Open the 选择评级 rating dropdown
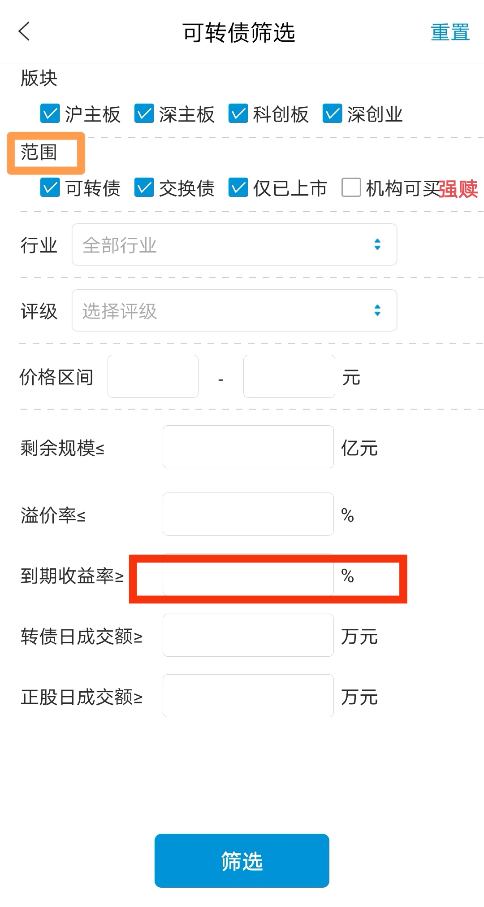The width and height of the screenshot is (484, 907). click(x=234, y=310)
